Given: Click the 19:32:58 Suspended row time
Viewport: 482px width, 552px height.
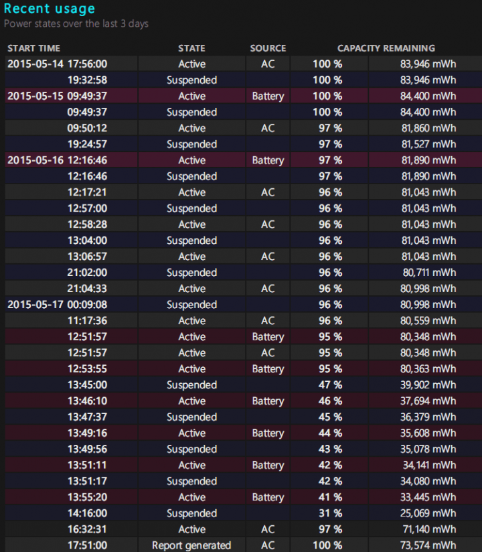Looking at the screenshot, I should click(x=87, y=80).
